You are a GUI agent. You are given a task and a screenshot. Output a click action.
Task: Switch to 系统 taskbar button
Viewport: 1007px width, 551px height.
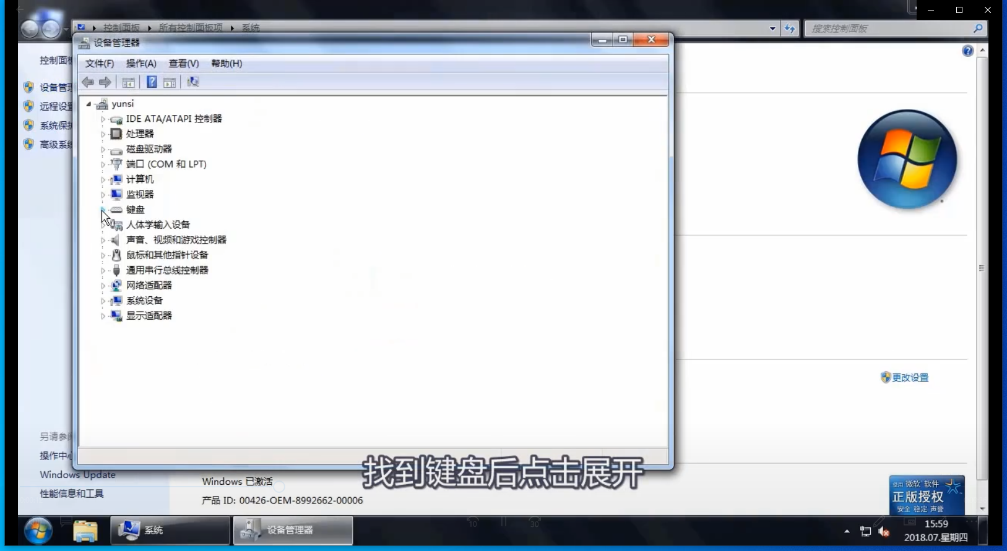pyautogui.click(x=170, y=531)
